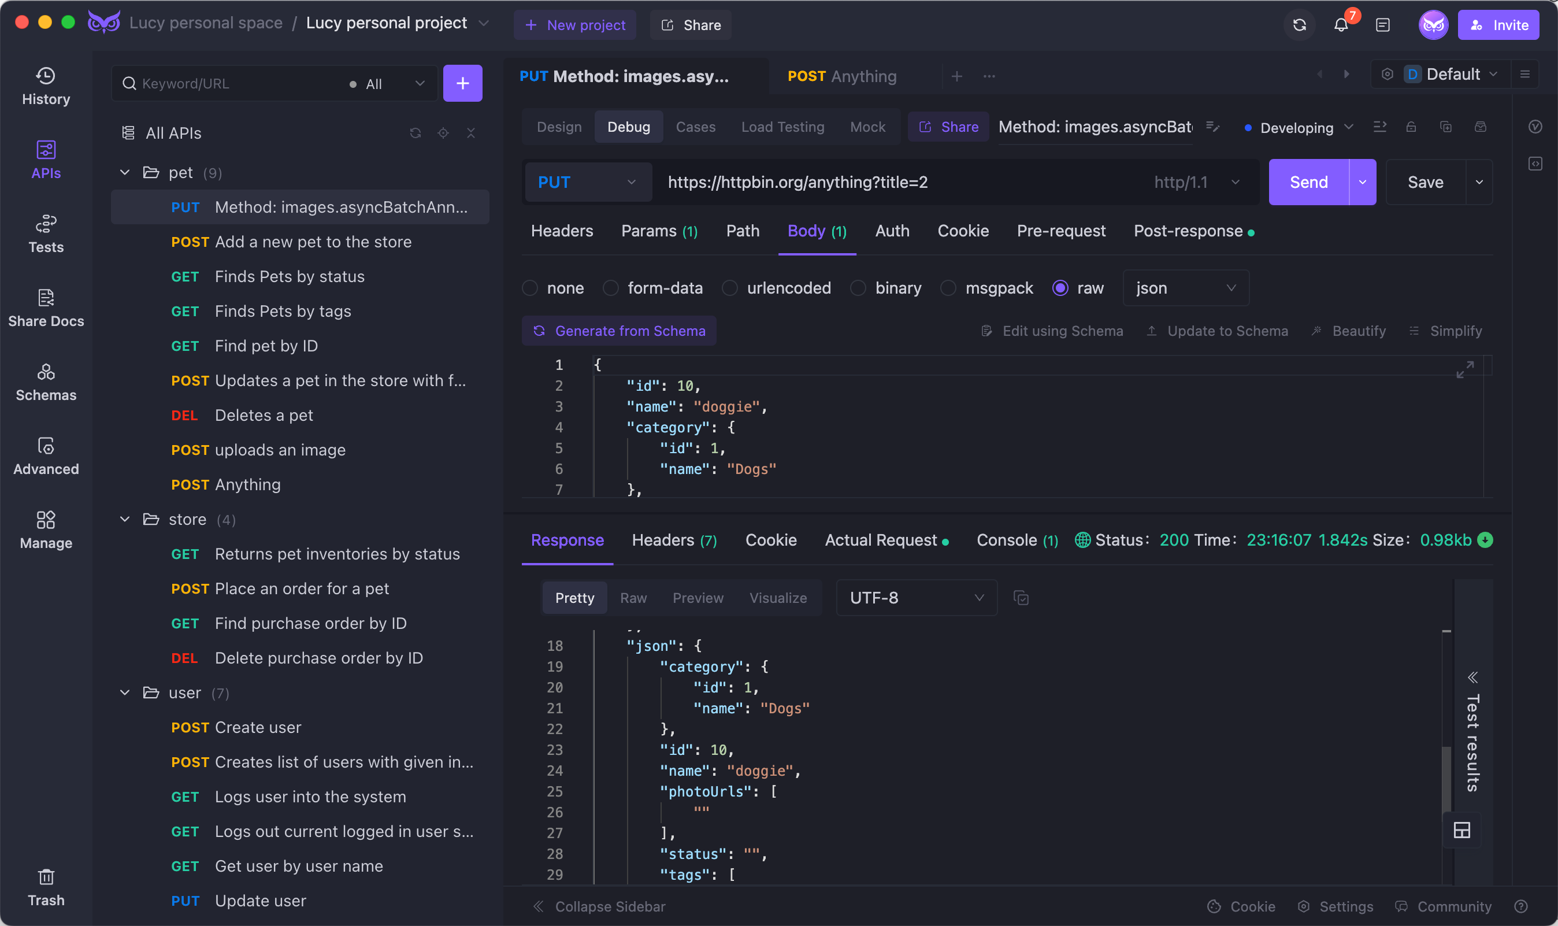The width and height of the screenshot is (1558, 926).
Task: Open the Post-response tab
Action: 1194,231
